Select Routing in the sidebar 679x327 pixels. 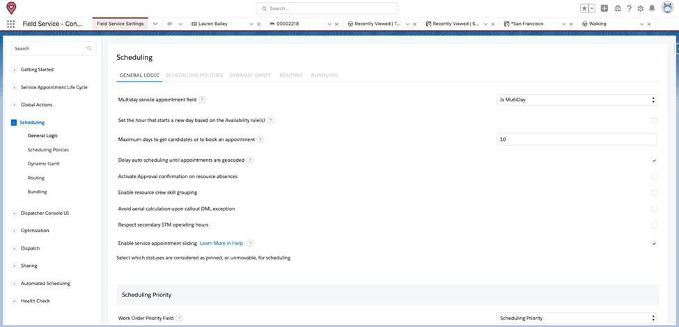point(36,178)
